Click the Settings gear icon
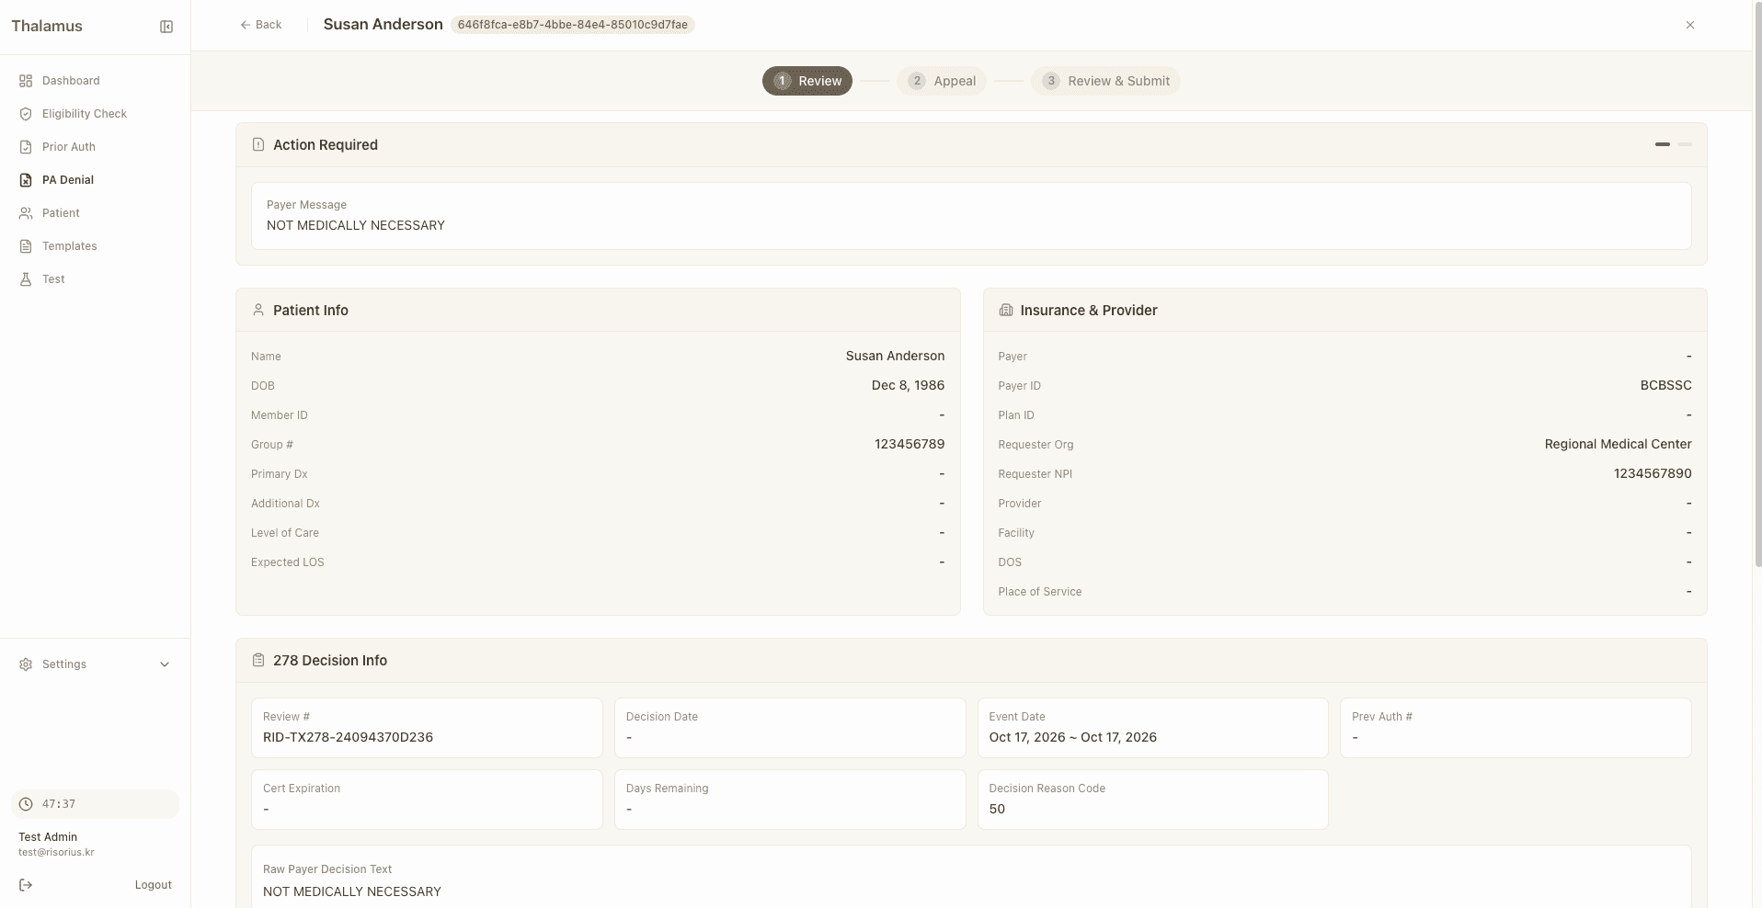This screenshot has width=1762, height=908. 26,664
